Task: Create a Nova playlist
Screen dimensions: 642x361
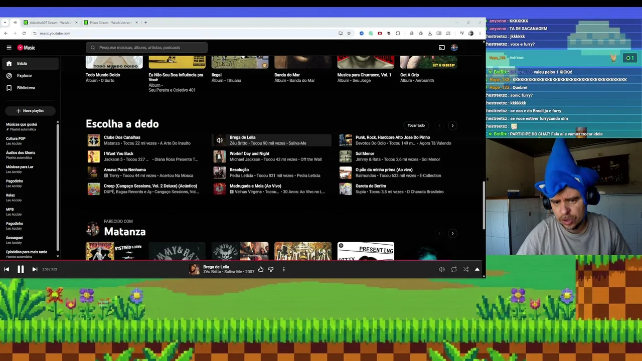Action: [x=30, y=111]
